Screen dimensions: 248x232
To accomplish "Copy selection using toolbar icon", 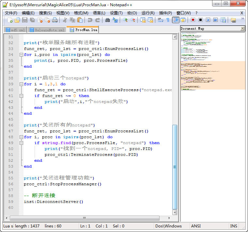I will pyautogui.click(x=72, y=20).
